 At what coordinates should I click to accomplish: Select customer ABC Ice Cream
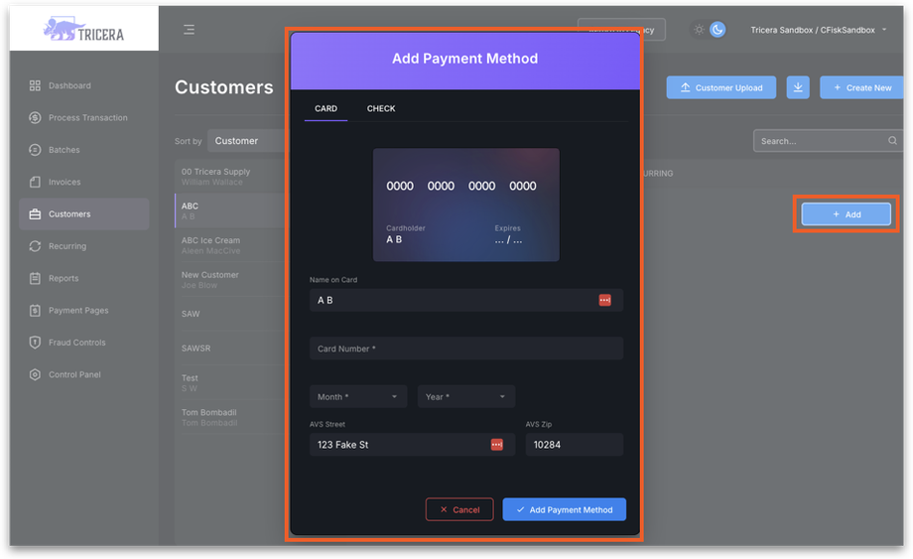[230, 245]
